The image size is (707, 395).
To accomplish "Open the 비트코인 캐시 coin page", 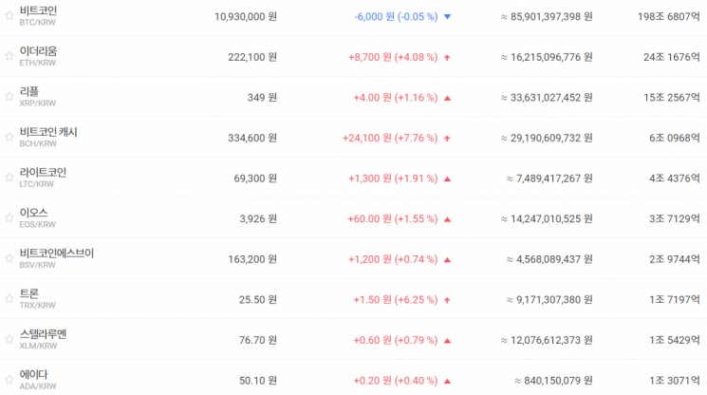I will (x=48, y=132).
